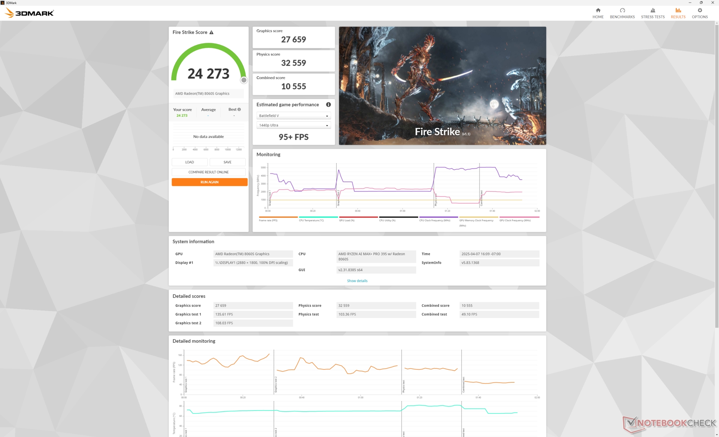Click the warning triangle beside Fire Strike Score
This screenshot has width=719, height=437.
tap(211, 33)
